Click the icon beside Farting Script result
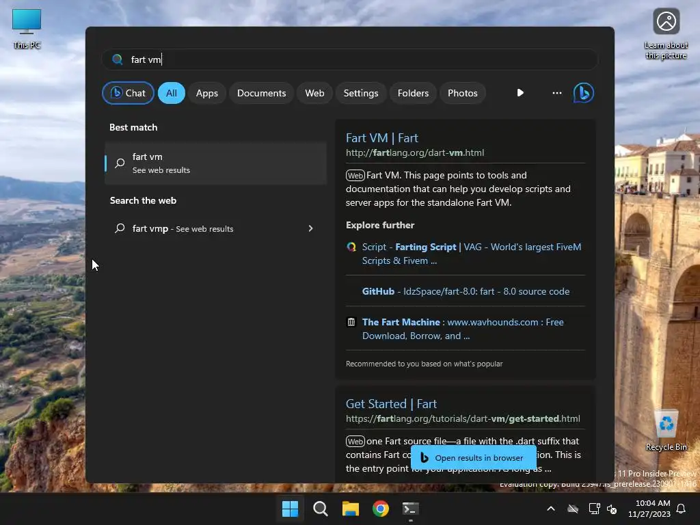This screenshot has height=525, width=700. pyautogui.click(x=351, y=246)
